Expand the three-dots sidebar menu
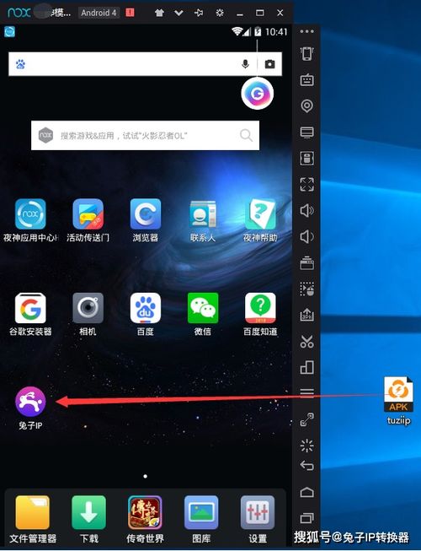Viewport: 421px width, 551px height. 306,31
